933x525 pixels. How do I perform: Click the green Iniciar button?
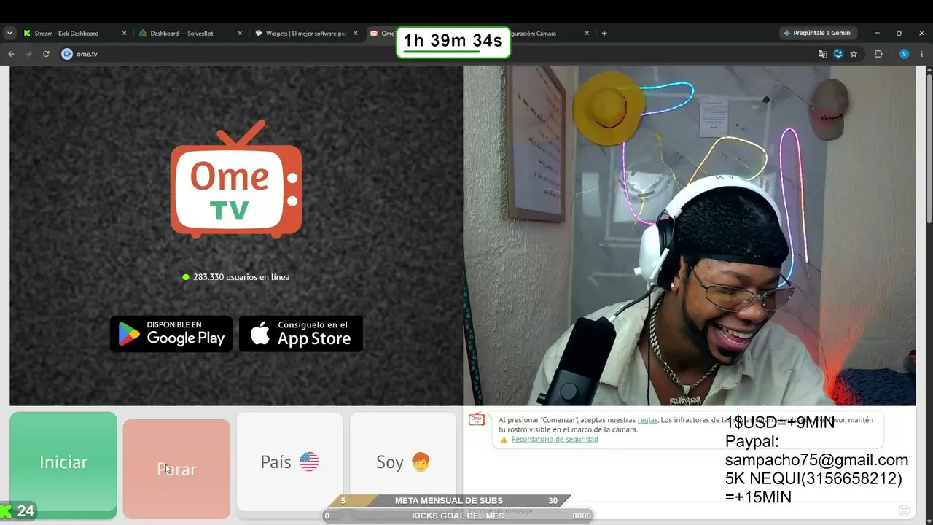(63, 465)
